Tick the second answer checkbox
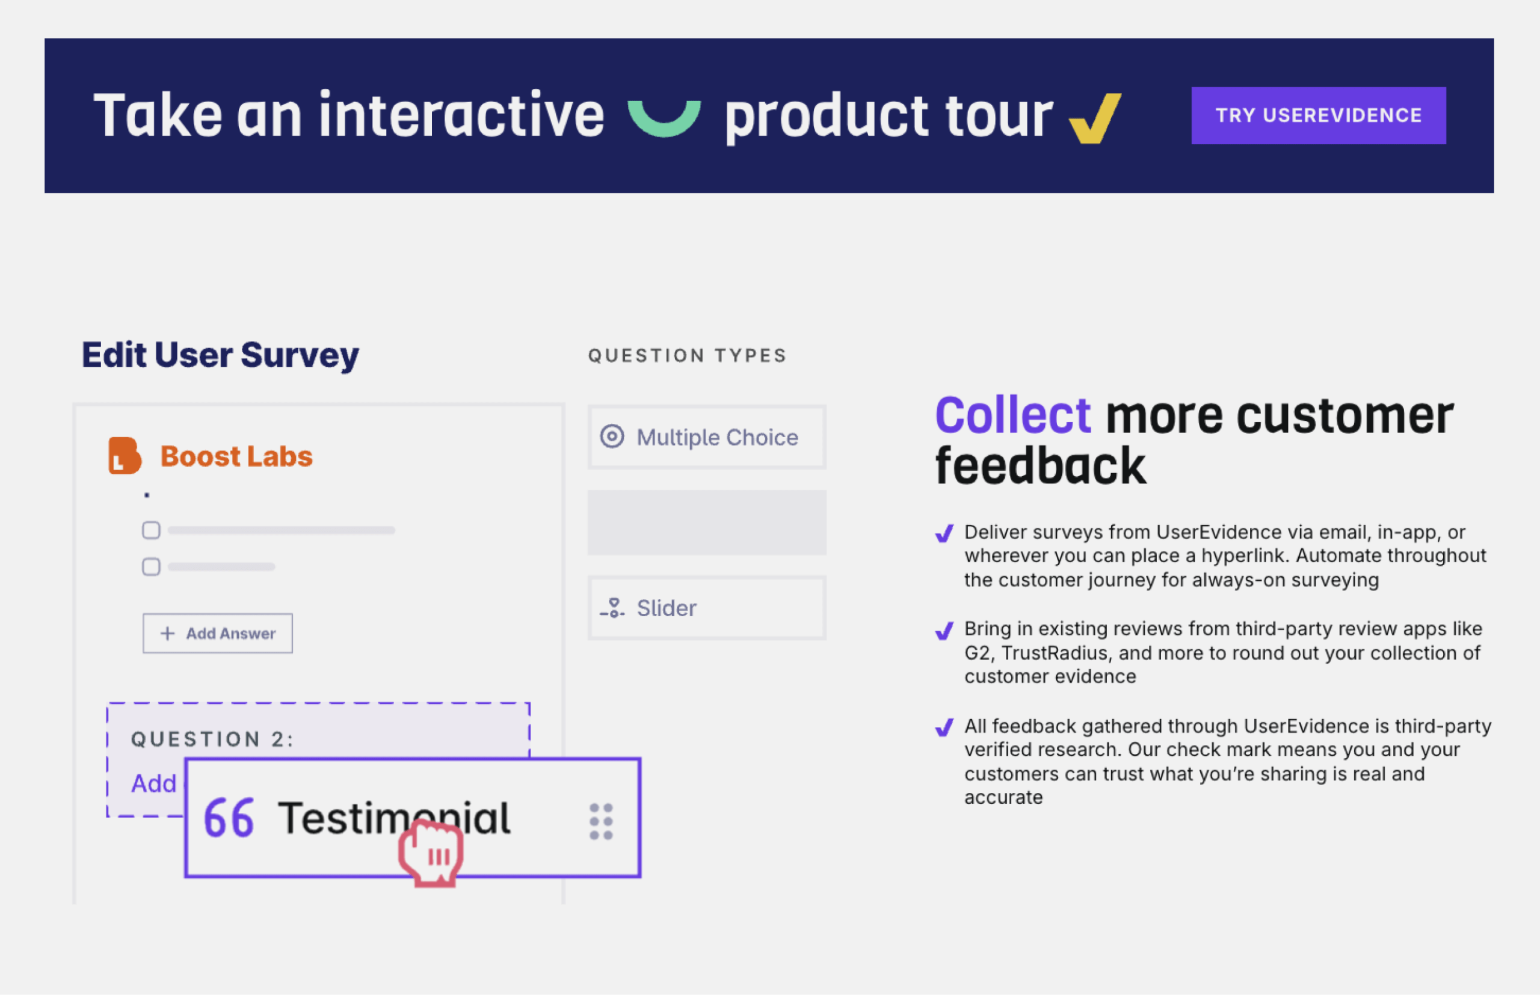 [151, 566]
